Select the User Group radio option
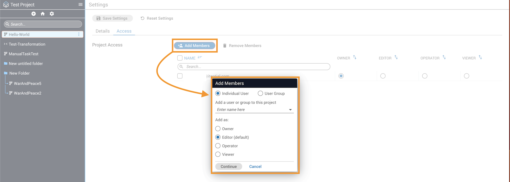 click(260, 93)
